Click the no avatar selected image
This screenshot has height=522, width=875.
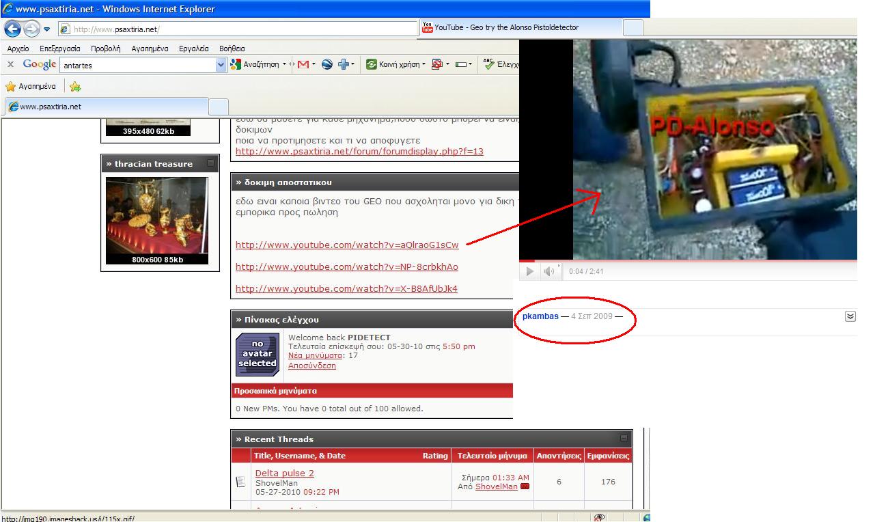(x=258, y=355)
